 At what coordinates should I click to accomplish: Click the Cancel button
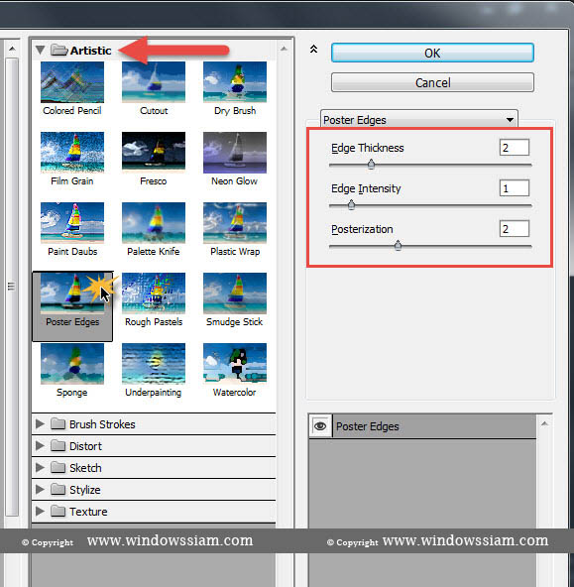coord(432,82)
